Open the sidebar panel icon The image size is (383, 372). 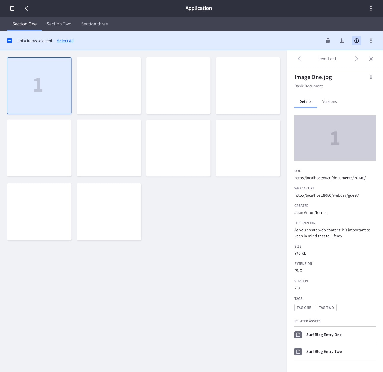(12, 8)
